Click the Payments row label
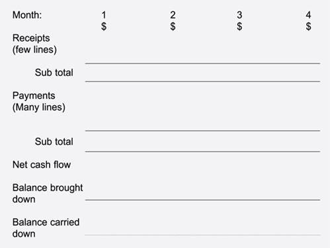Viewport: 330px width, 248px height. [x=34, y=96]
